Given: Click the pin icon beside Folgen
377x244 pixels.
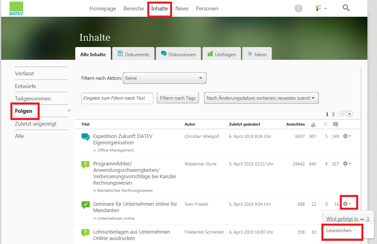Looking at the screenshot, I should point(69,110).
